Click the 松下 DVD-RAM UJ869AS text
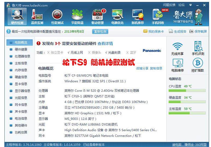Viewport: 211px width, 147px height. pyautogui.click(x=91, y=124)
